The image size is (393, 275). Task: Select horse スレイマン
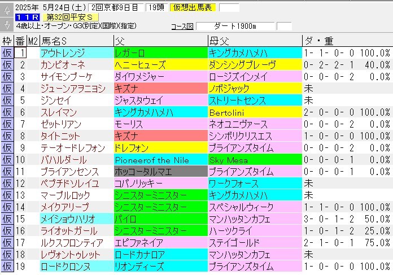pyautogui.click(x=77, y=112)
